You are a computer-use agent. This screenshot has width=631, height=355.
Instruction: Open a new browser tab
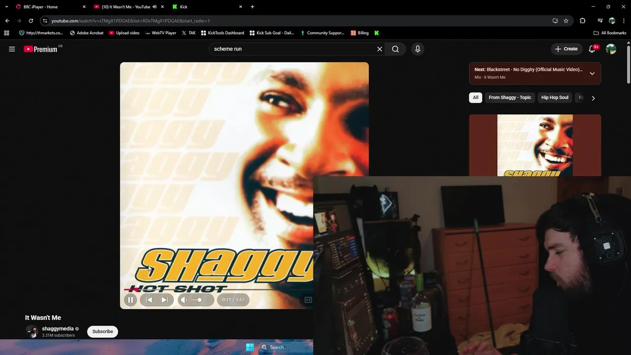tap(252, 7)
